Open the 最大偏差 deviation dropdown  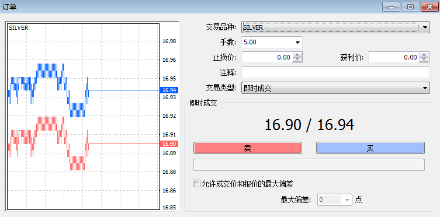[x=335, y=200]
